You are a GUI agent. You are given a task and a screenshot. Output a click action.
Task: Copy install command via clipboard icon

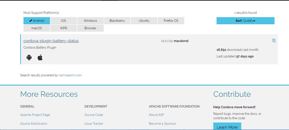(x=274, y=40)
